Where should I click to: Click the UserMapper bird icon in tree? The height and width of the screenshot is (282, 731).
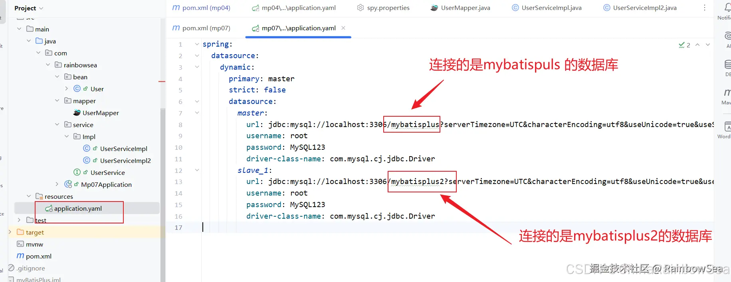pos(77,113)
